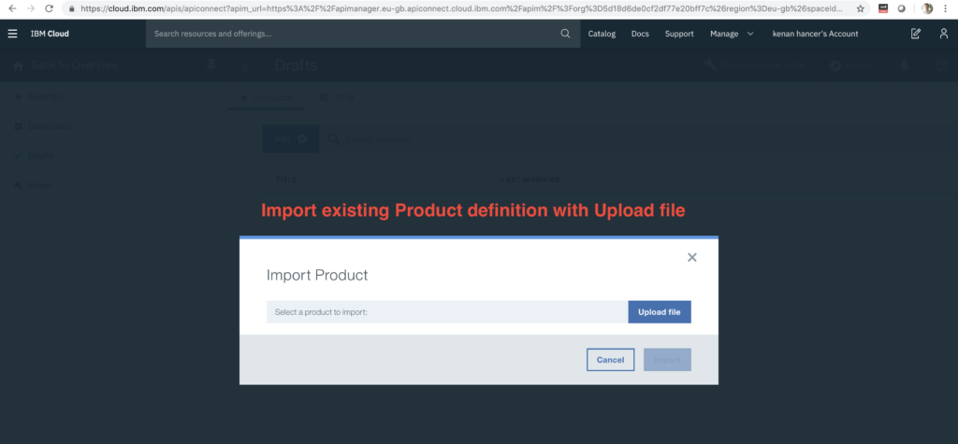Click the dimmed Add button
Screen dimensions: 958x444
click(291, 139)
